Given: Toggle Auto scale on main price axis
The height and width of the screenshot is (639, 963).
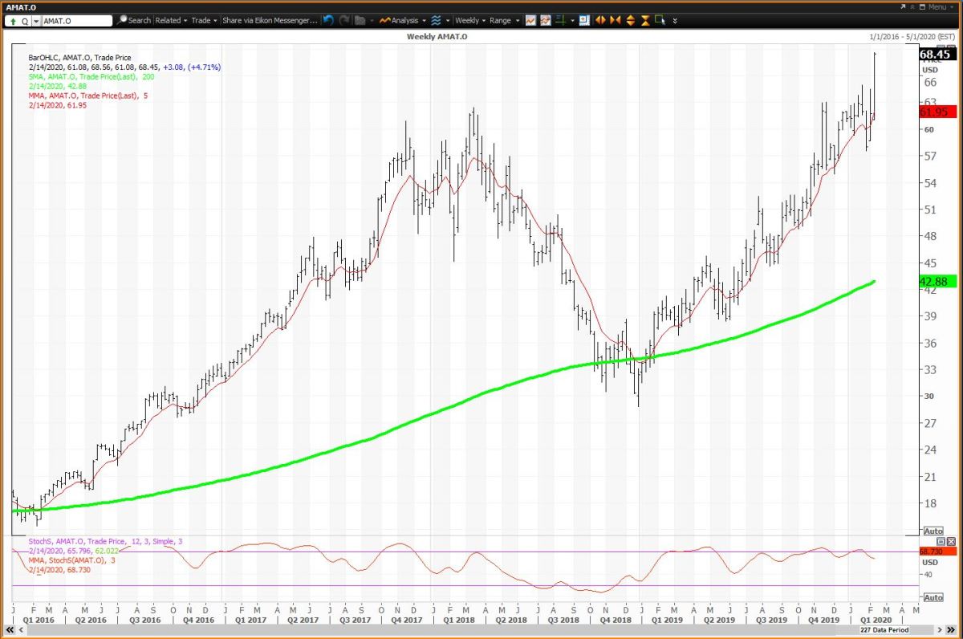Looking at the screenshot, I should pyautogui.click(x=933, y=531).
